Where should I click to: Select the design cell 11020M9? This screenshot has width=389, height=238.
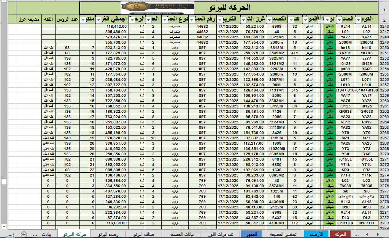[x=277, y=149]
